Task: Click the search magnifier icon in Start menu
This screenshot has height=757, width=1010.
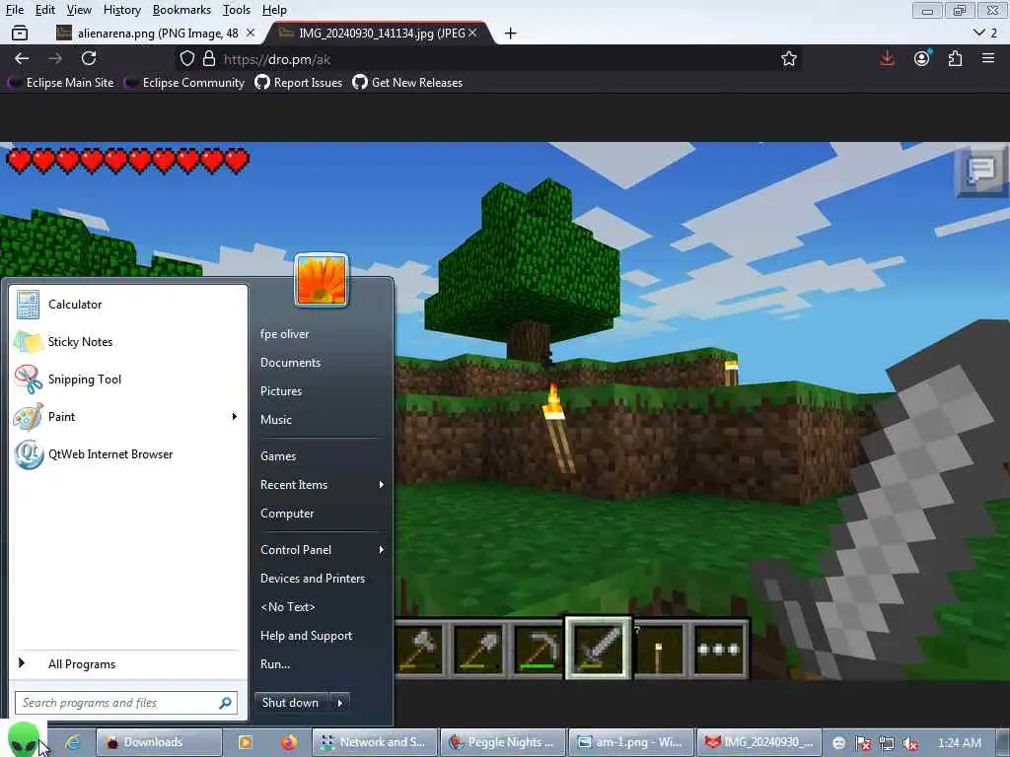Action: click(x=225, y=703)
